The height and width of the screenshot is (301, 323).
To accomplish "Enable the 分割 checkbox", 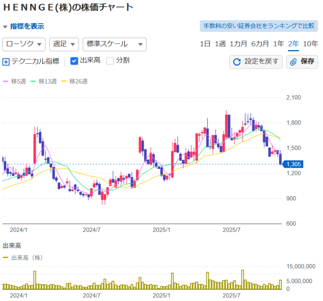I will 110,61.
